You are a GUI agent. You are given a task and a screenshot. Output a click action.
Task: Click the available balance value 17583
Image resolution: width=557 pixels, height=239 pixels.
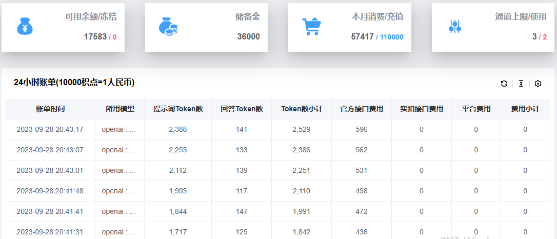pyautogui.click(x=95, y=37)
